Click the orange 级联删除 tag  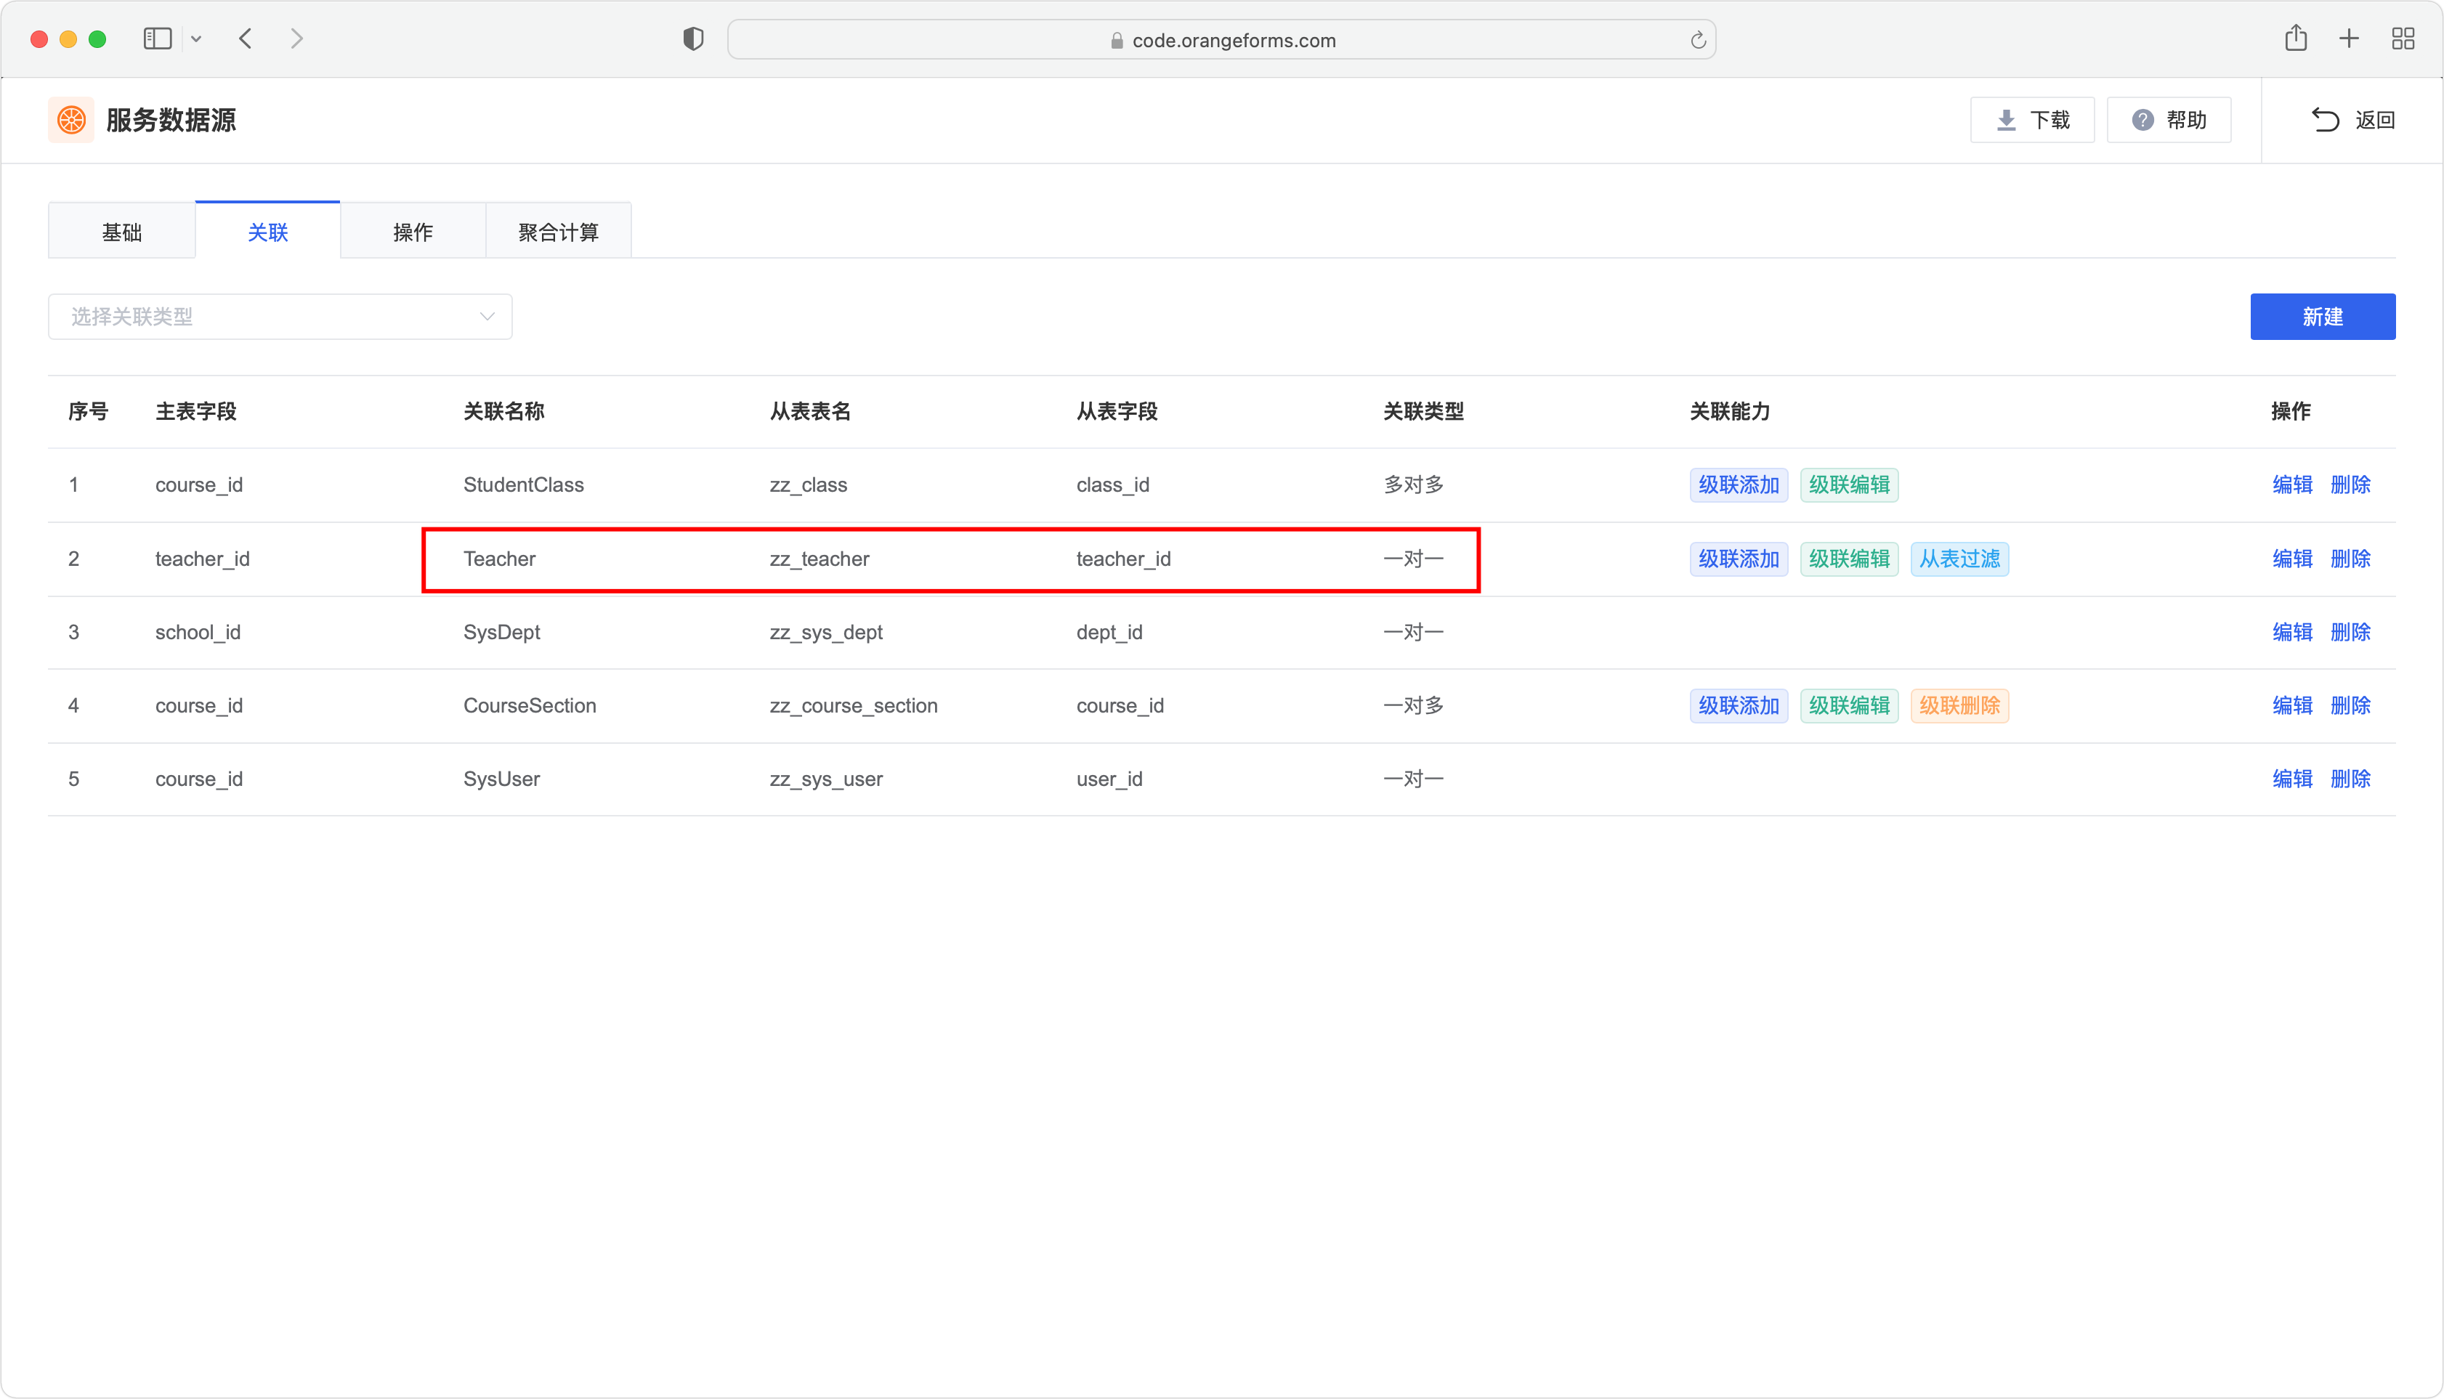(x=1959, y=705)
